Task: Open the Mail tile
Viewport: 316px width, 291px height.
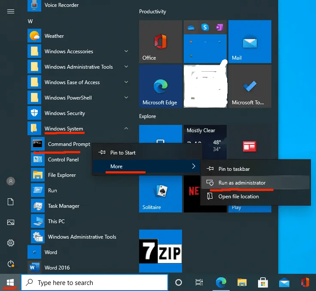Action: (250, 42)
